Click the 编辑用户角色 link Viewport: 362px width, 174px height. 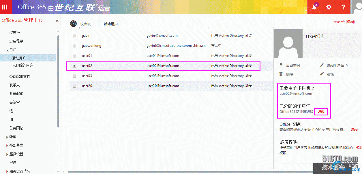(337, 65)
